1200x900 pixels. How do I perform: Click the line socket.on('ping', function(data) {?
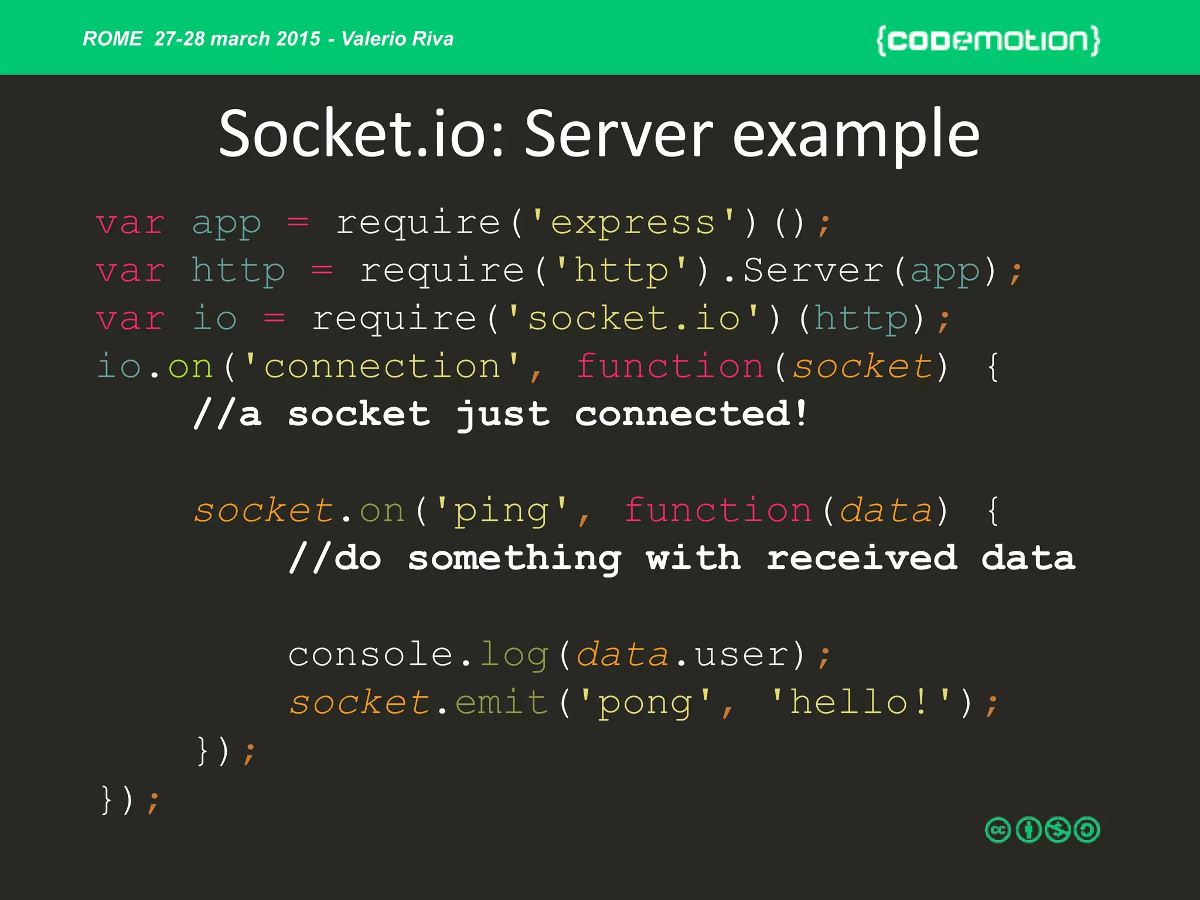[x=596, y=512]
